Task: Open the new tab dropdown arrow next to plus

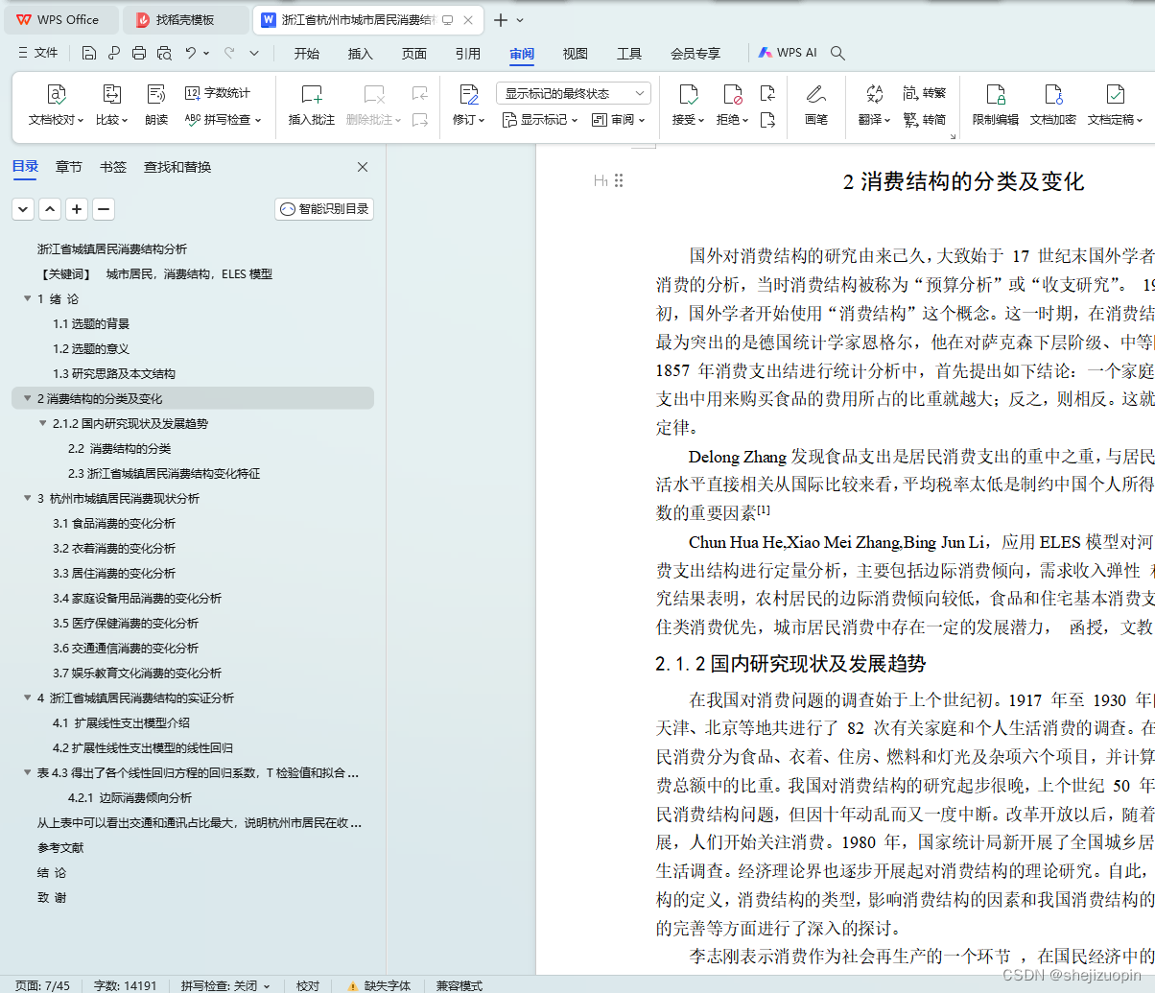Action: (521, 19)
